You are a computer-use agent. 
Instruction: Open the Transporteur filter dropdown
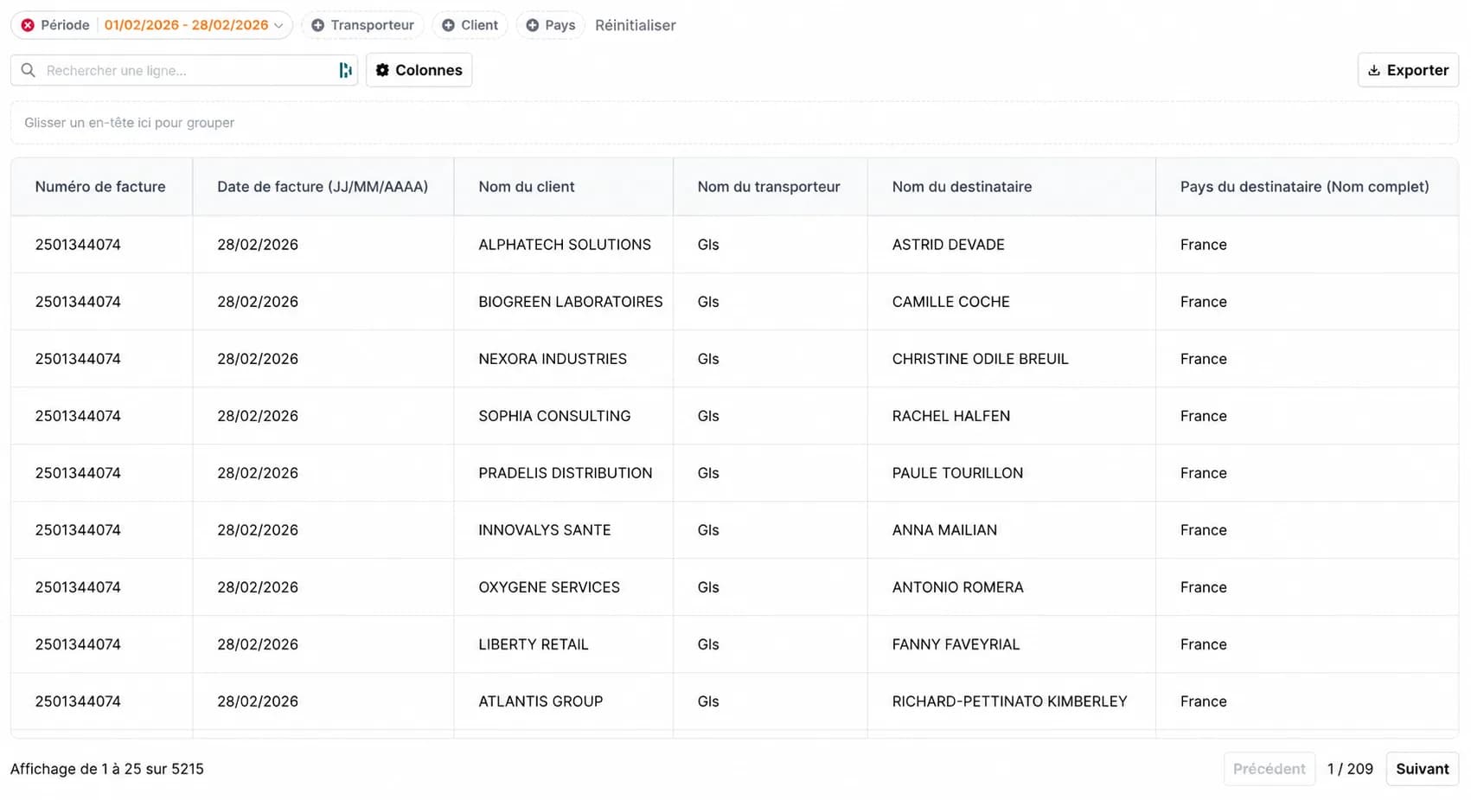pos(362,25)
